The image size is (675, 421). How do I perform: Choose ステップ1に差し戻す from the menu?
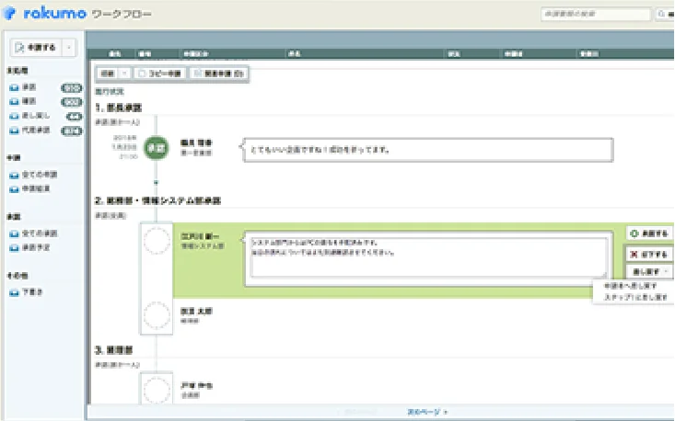(635, 297)
